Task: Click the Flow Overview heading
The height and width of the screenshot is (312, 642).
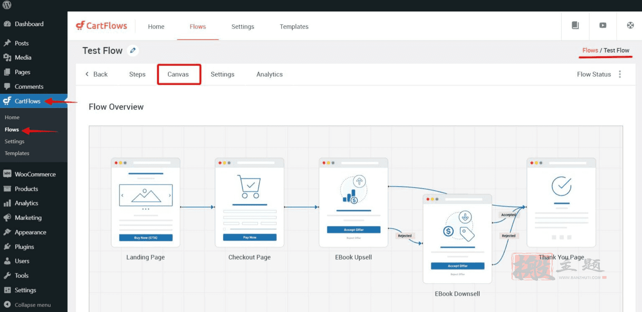Action: tap(116, 107)
